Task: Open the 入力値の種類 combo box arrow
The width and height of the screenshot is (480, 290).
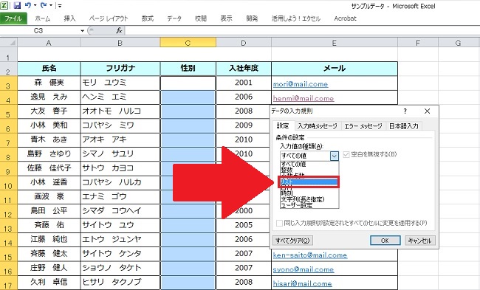Action: point(335,156)
